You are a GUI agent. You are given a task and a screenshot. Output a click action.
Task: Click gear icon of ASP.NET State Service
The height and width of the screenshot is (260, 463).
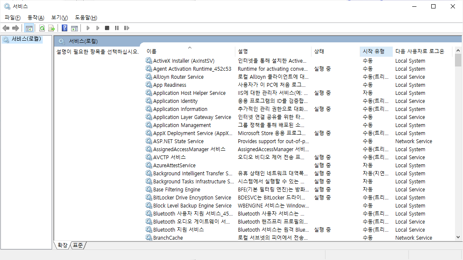[x=149, y=141]
